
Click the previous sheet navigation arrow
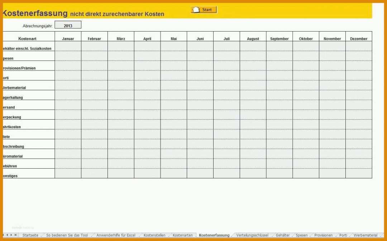[x=7, y=235]
